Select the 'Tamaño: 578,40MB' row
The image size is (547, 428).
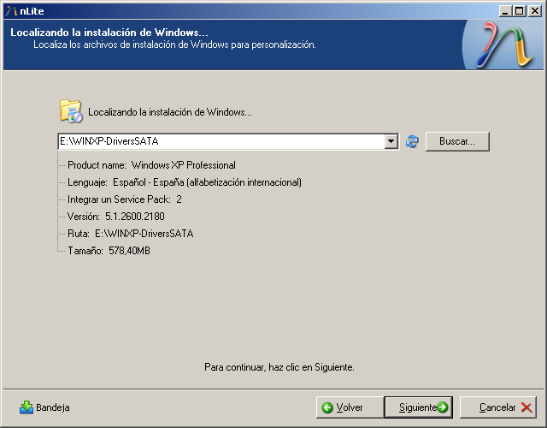coord(109,251)
